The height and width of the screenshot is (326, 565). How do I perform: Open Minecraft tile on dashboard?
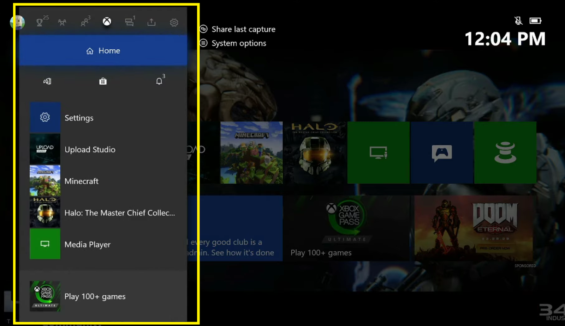[251, 153]
